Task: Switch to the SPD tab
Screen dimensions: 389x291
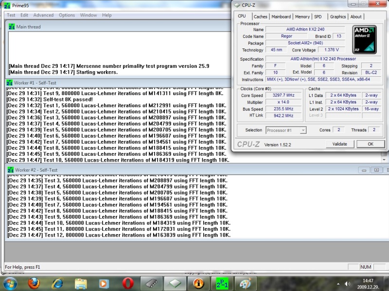Action: pyautogui.click(x=318, y=16)
